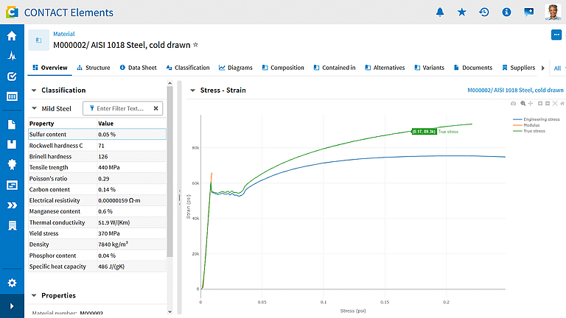The height and width of the screenshot is (318, 566).
Task: Collapse the Properties section
Action: point(34,295)
